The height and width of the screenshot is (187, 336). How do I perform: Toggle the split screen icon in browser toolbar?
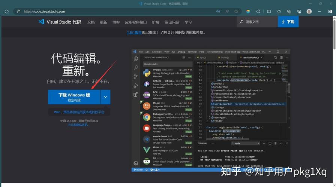pyautogui.click(x=269, y=12)
